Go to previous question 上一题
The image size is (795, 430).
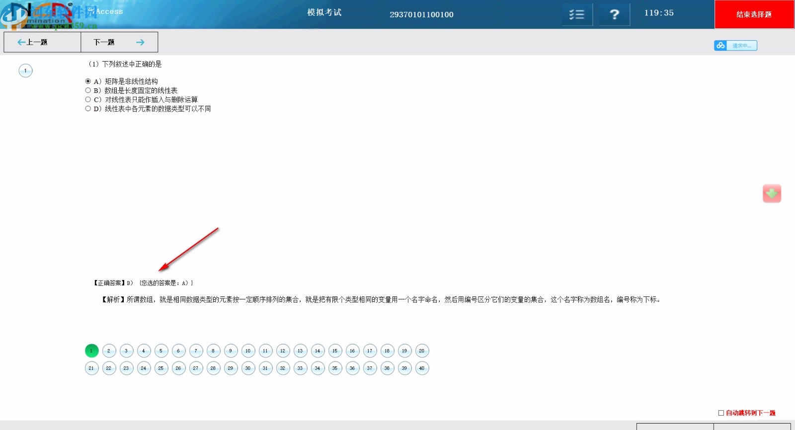tap(42, 42)
